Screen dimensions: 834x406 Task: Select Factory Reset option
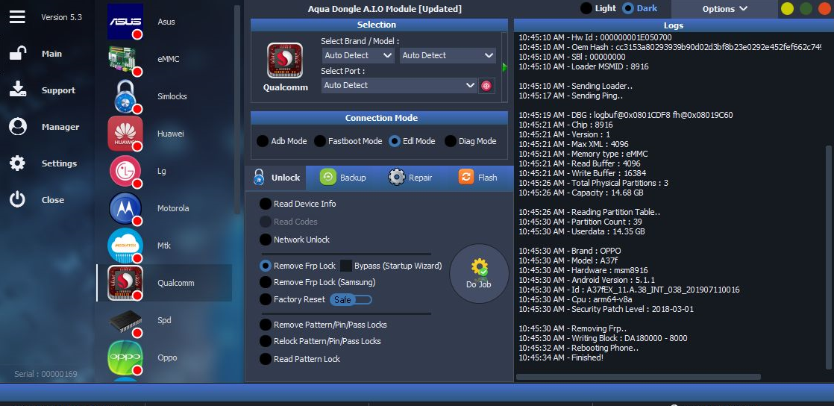[x=265, y=299]
